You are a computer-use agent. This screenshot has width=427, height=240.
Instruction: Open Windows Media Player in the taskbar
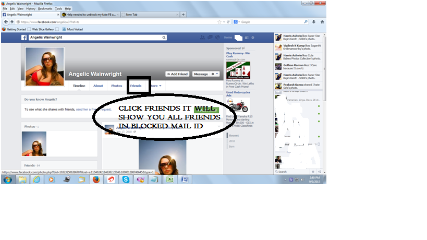pyautogui.click(x=52, y=179)
